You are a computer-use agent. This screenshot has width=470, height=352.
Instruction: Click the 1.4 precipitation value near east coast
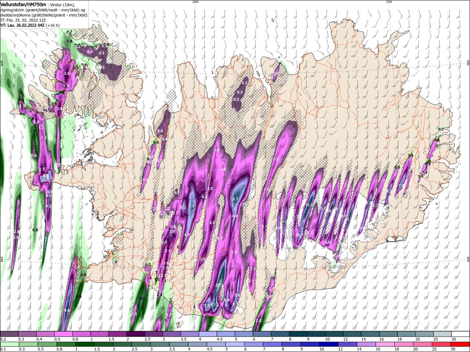411,156
